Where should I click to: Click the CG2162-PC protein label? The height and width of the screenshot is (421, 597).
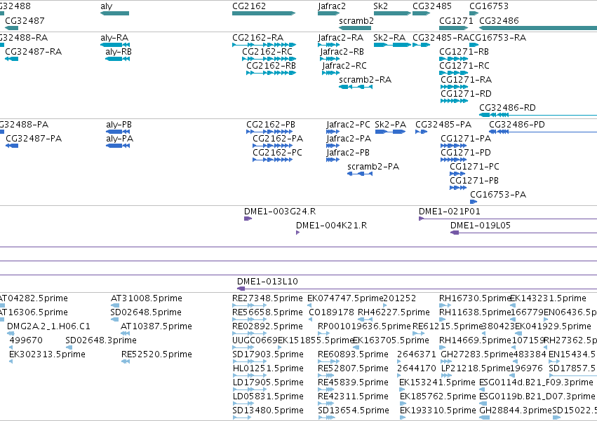[278, 153]
